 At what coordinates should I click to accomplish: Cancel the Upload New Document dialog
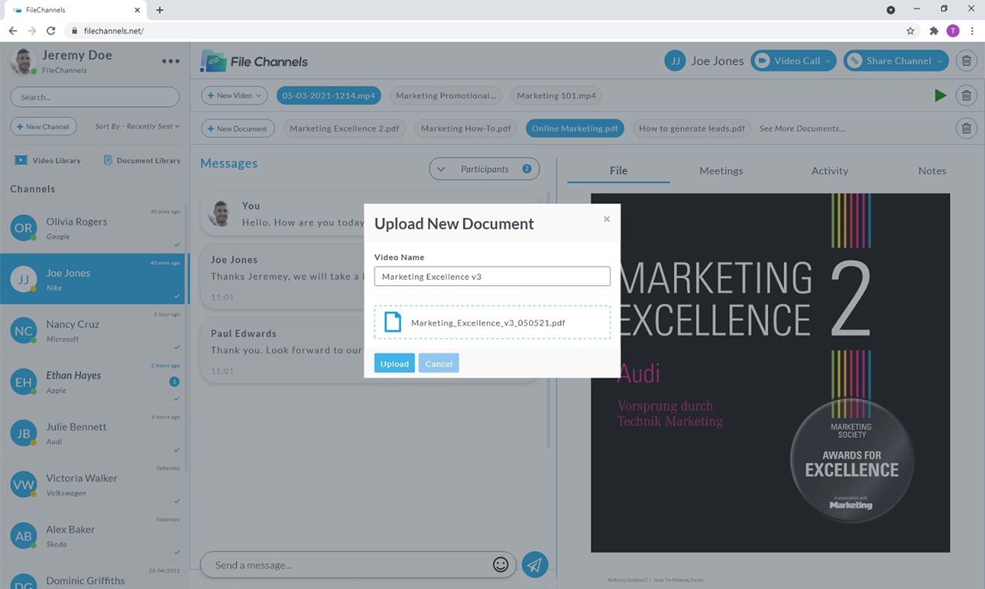pyautogui.click(x=438, y=363)
